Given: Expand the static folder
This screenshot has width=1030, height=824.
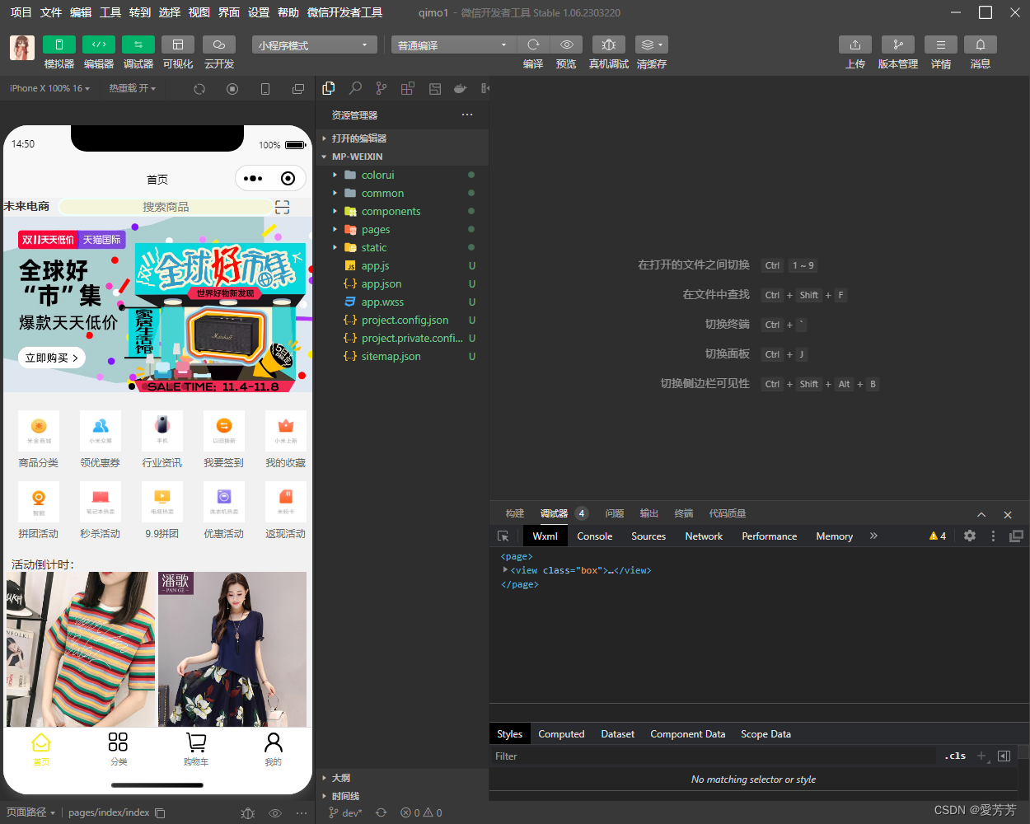Looking at the screenshot, I should (403, 247).
